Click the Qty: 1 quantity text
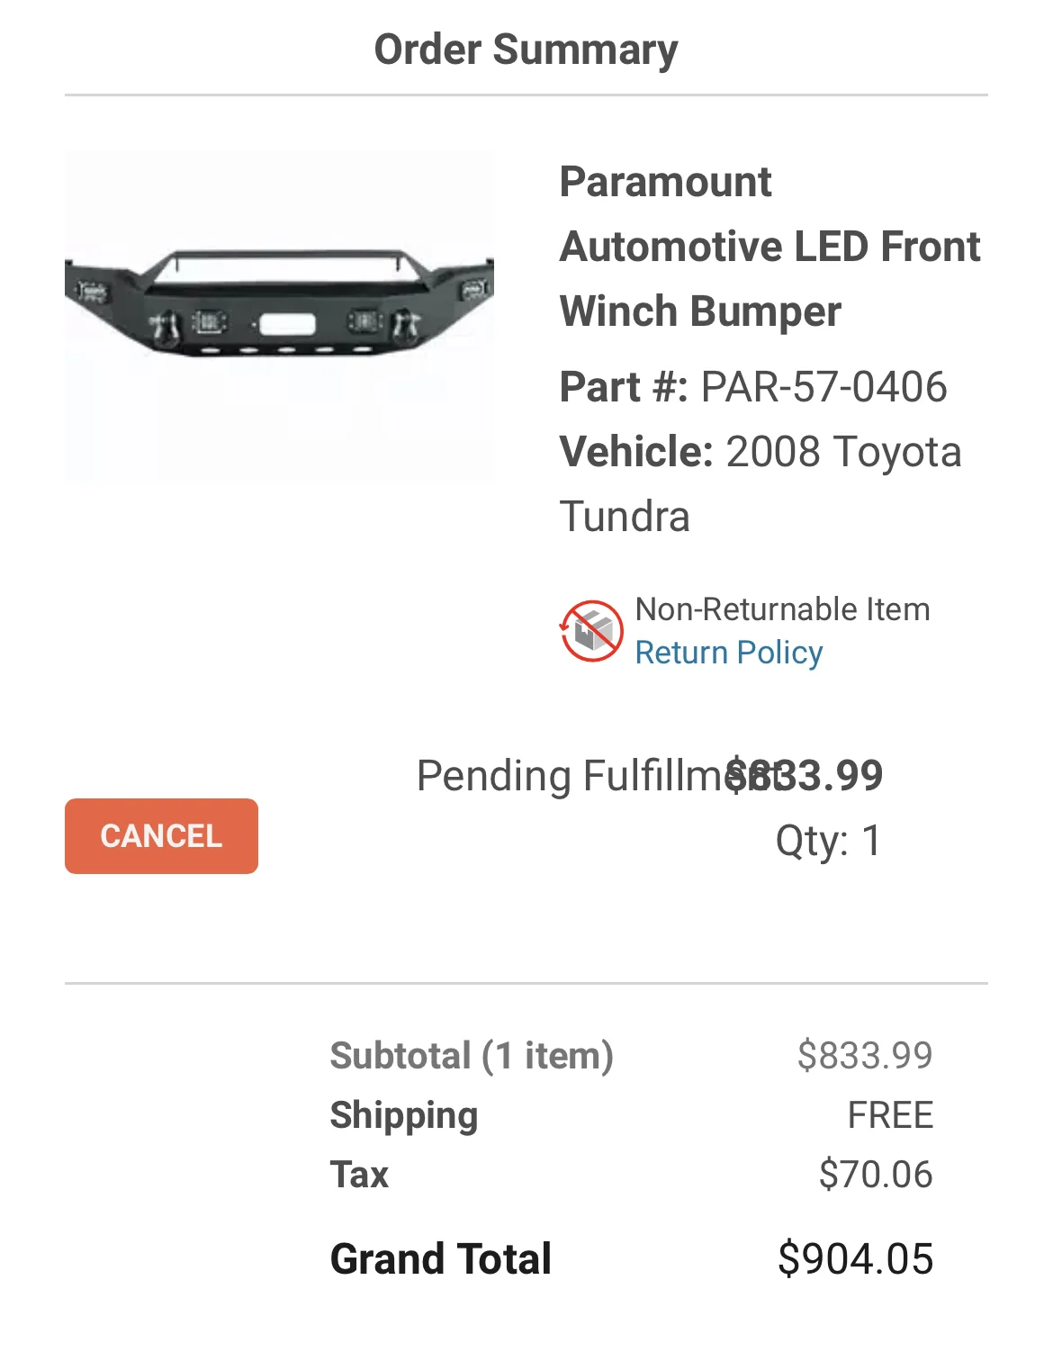 coord(828,841)
